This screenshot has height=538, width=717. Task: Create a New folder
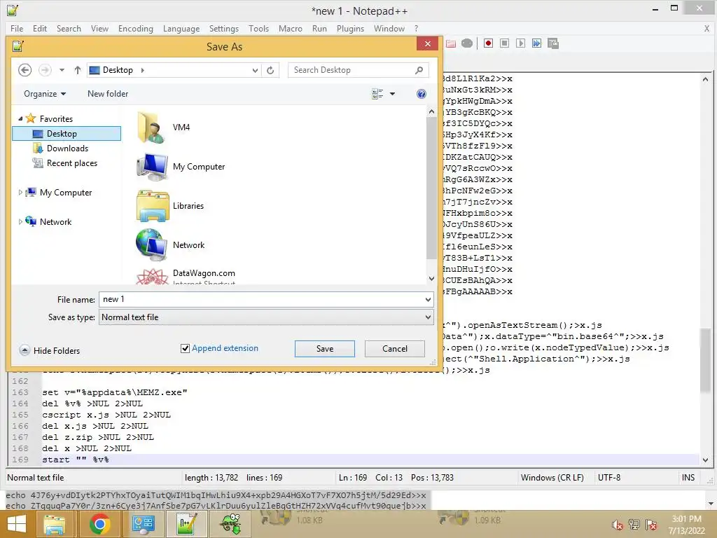(x=108, y=94)
